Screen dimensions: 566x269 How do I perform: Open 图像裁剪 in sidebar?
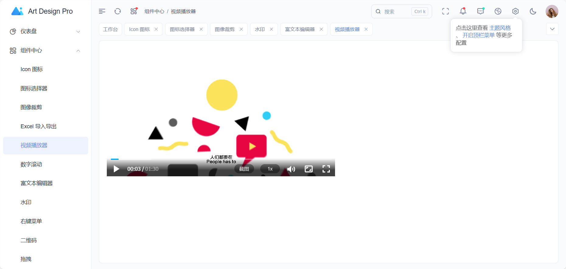[x=46, y=107]
